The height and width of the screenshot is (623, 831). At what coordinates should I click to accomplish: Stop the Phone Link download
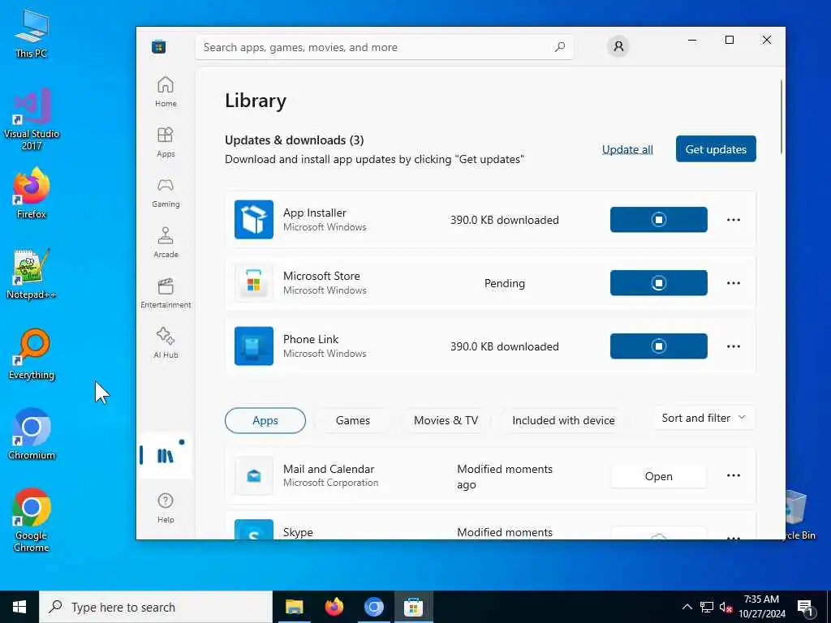658,346
